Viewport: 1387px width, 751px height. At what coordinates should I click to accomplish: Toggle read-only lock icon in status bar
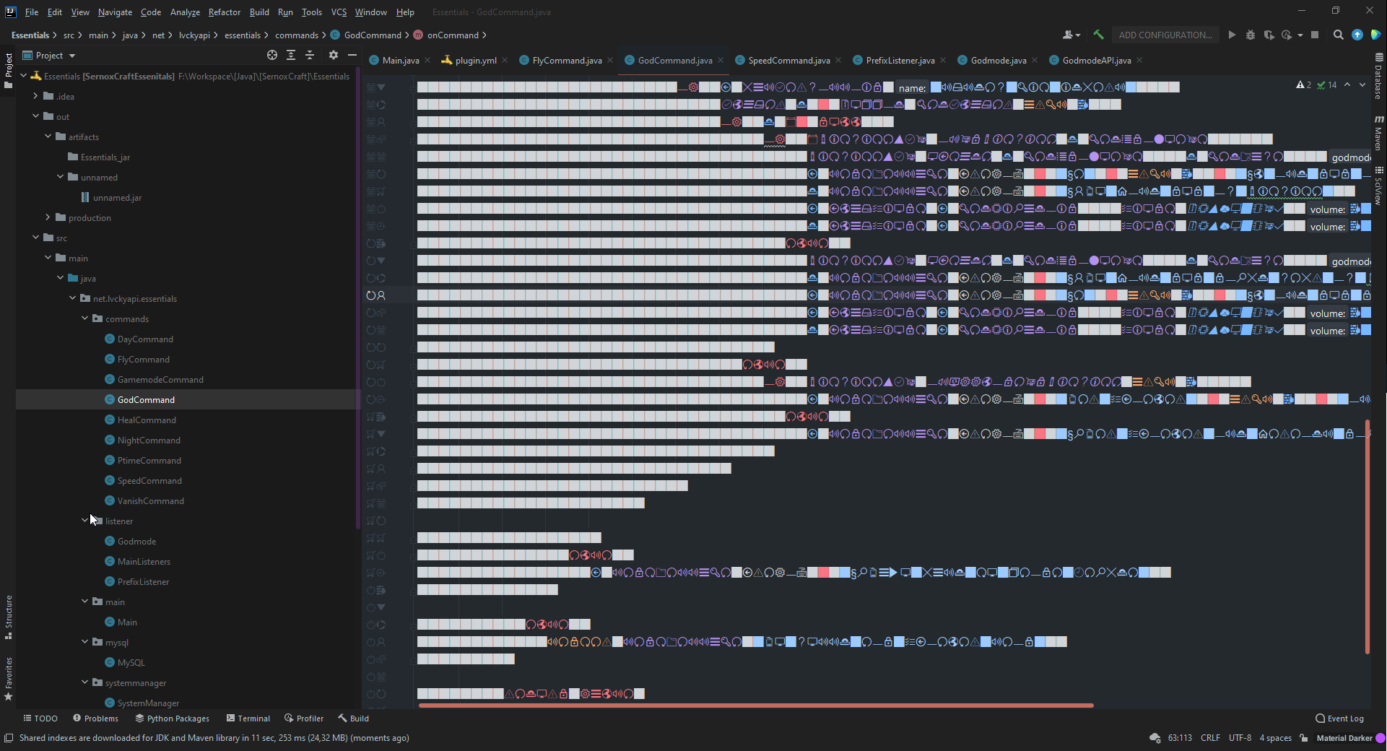pos(1304,738)
